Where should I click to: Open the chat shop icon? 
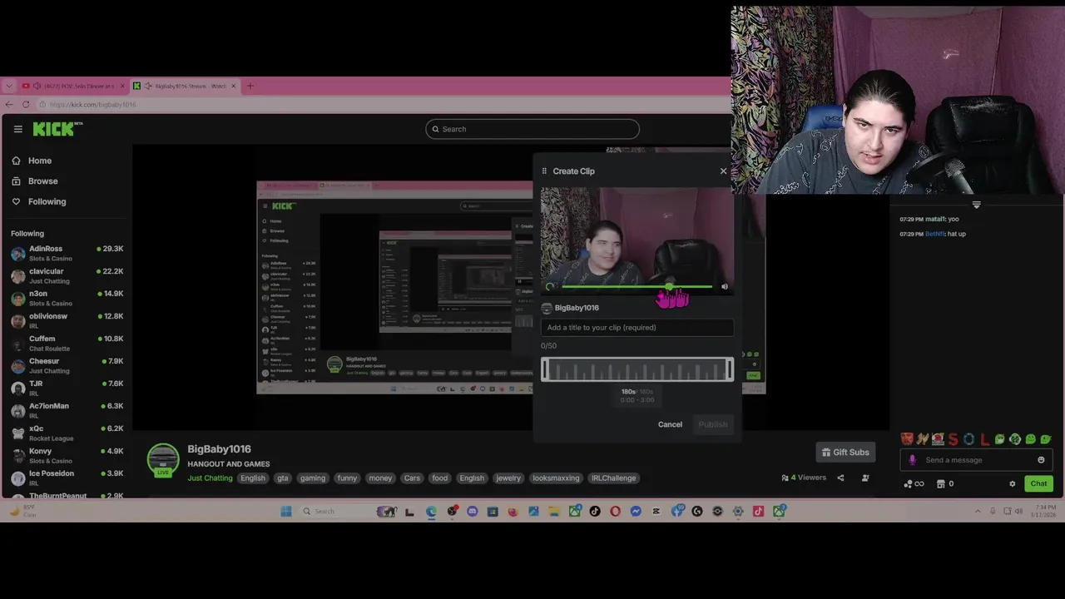[x=941, y=483]
